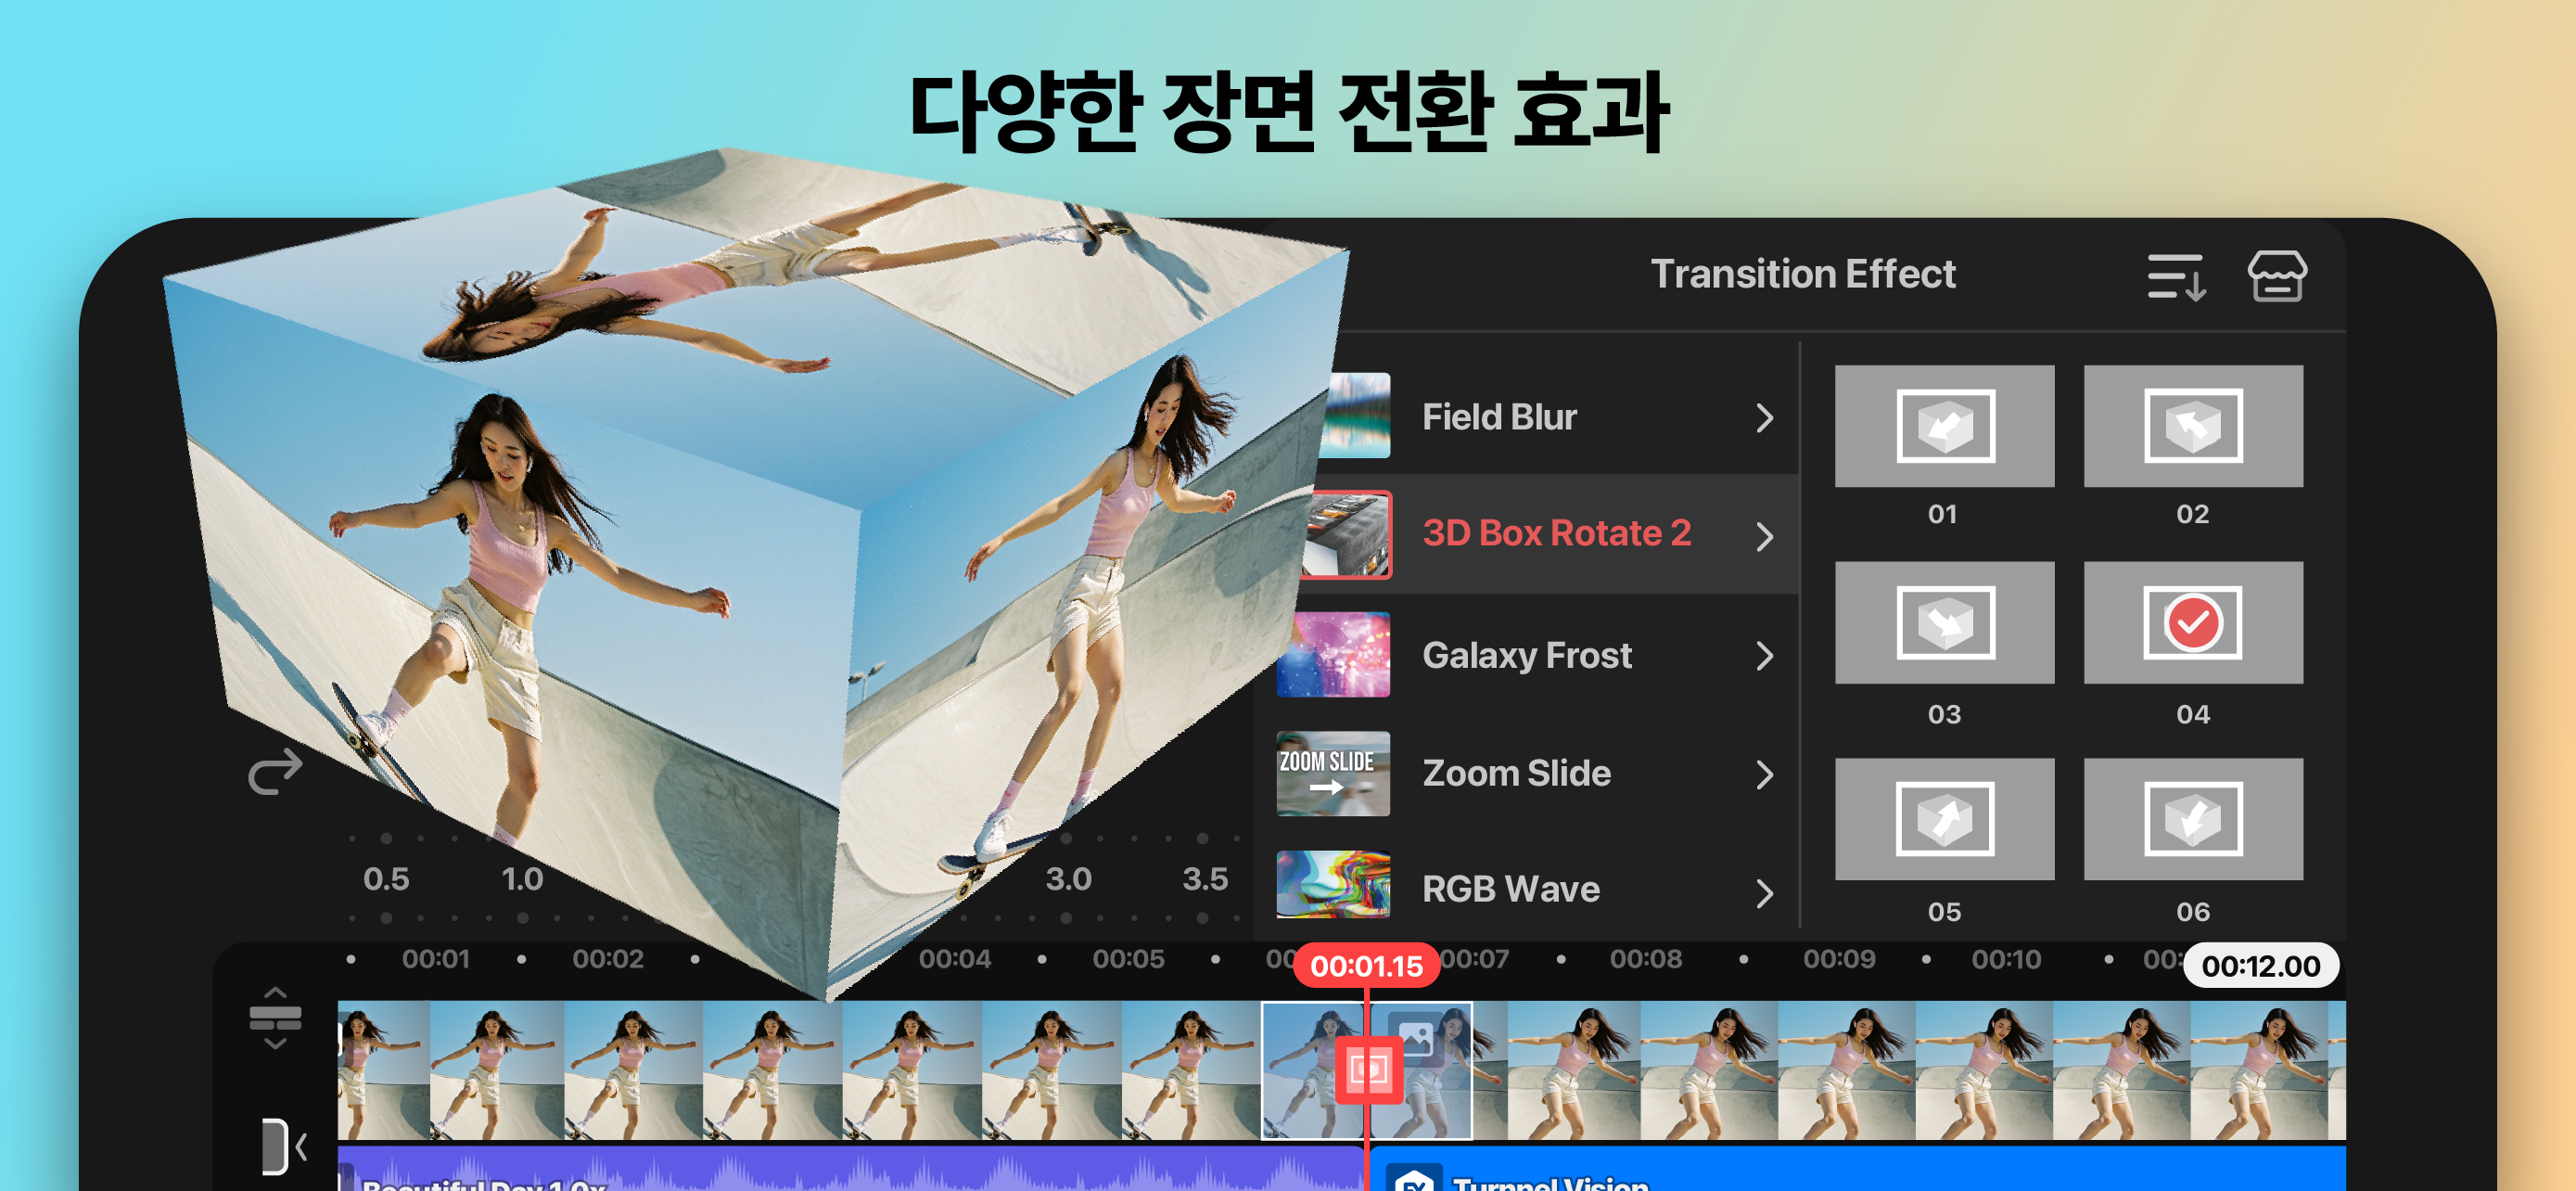The width and height of the screenshot is (2576, 1191).
Task: Select the red transition marker between clips
Action: click(1368, 1070)
